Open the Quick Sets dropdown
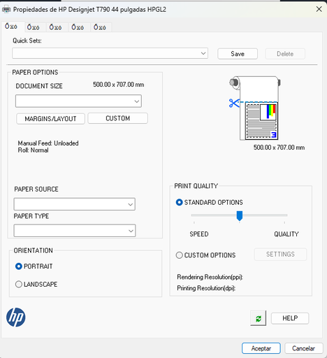Viewport: 327px width, 358px height. 110,53
